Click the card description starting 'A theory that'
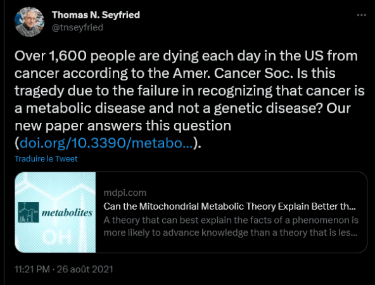Image resolution: width=375 pixels, height=285 pixels. tap(231, 226)
